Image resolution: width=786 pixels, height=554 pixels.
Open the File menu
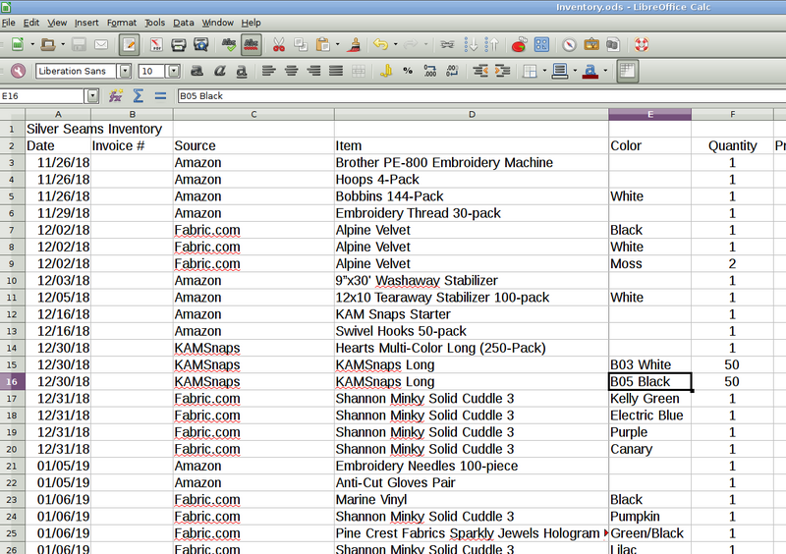[9, 23]
